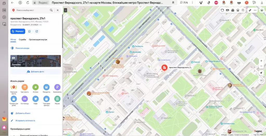The width and height of the screenshot is (266, 136).
Task: Open sidebar mail icon
Action: (4, 119)
